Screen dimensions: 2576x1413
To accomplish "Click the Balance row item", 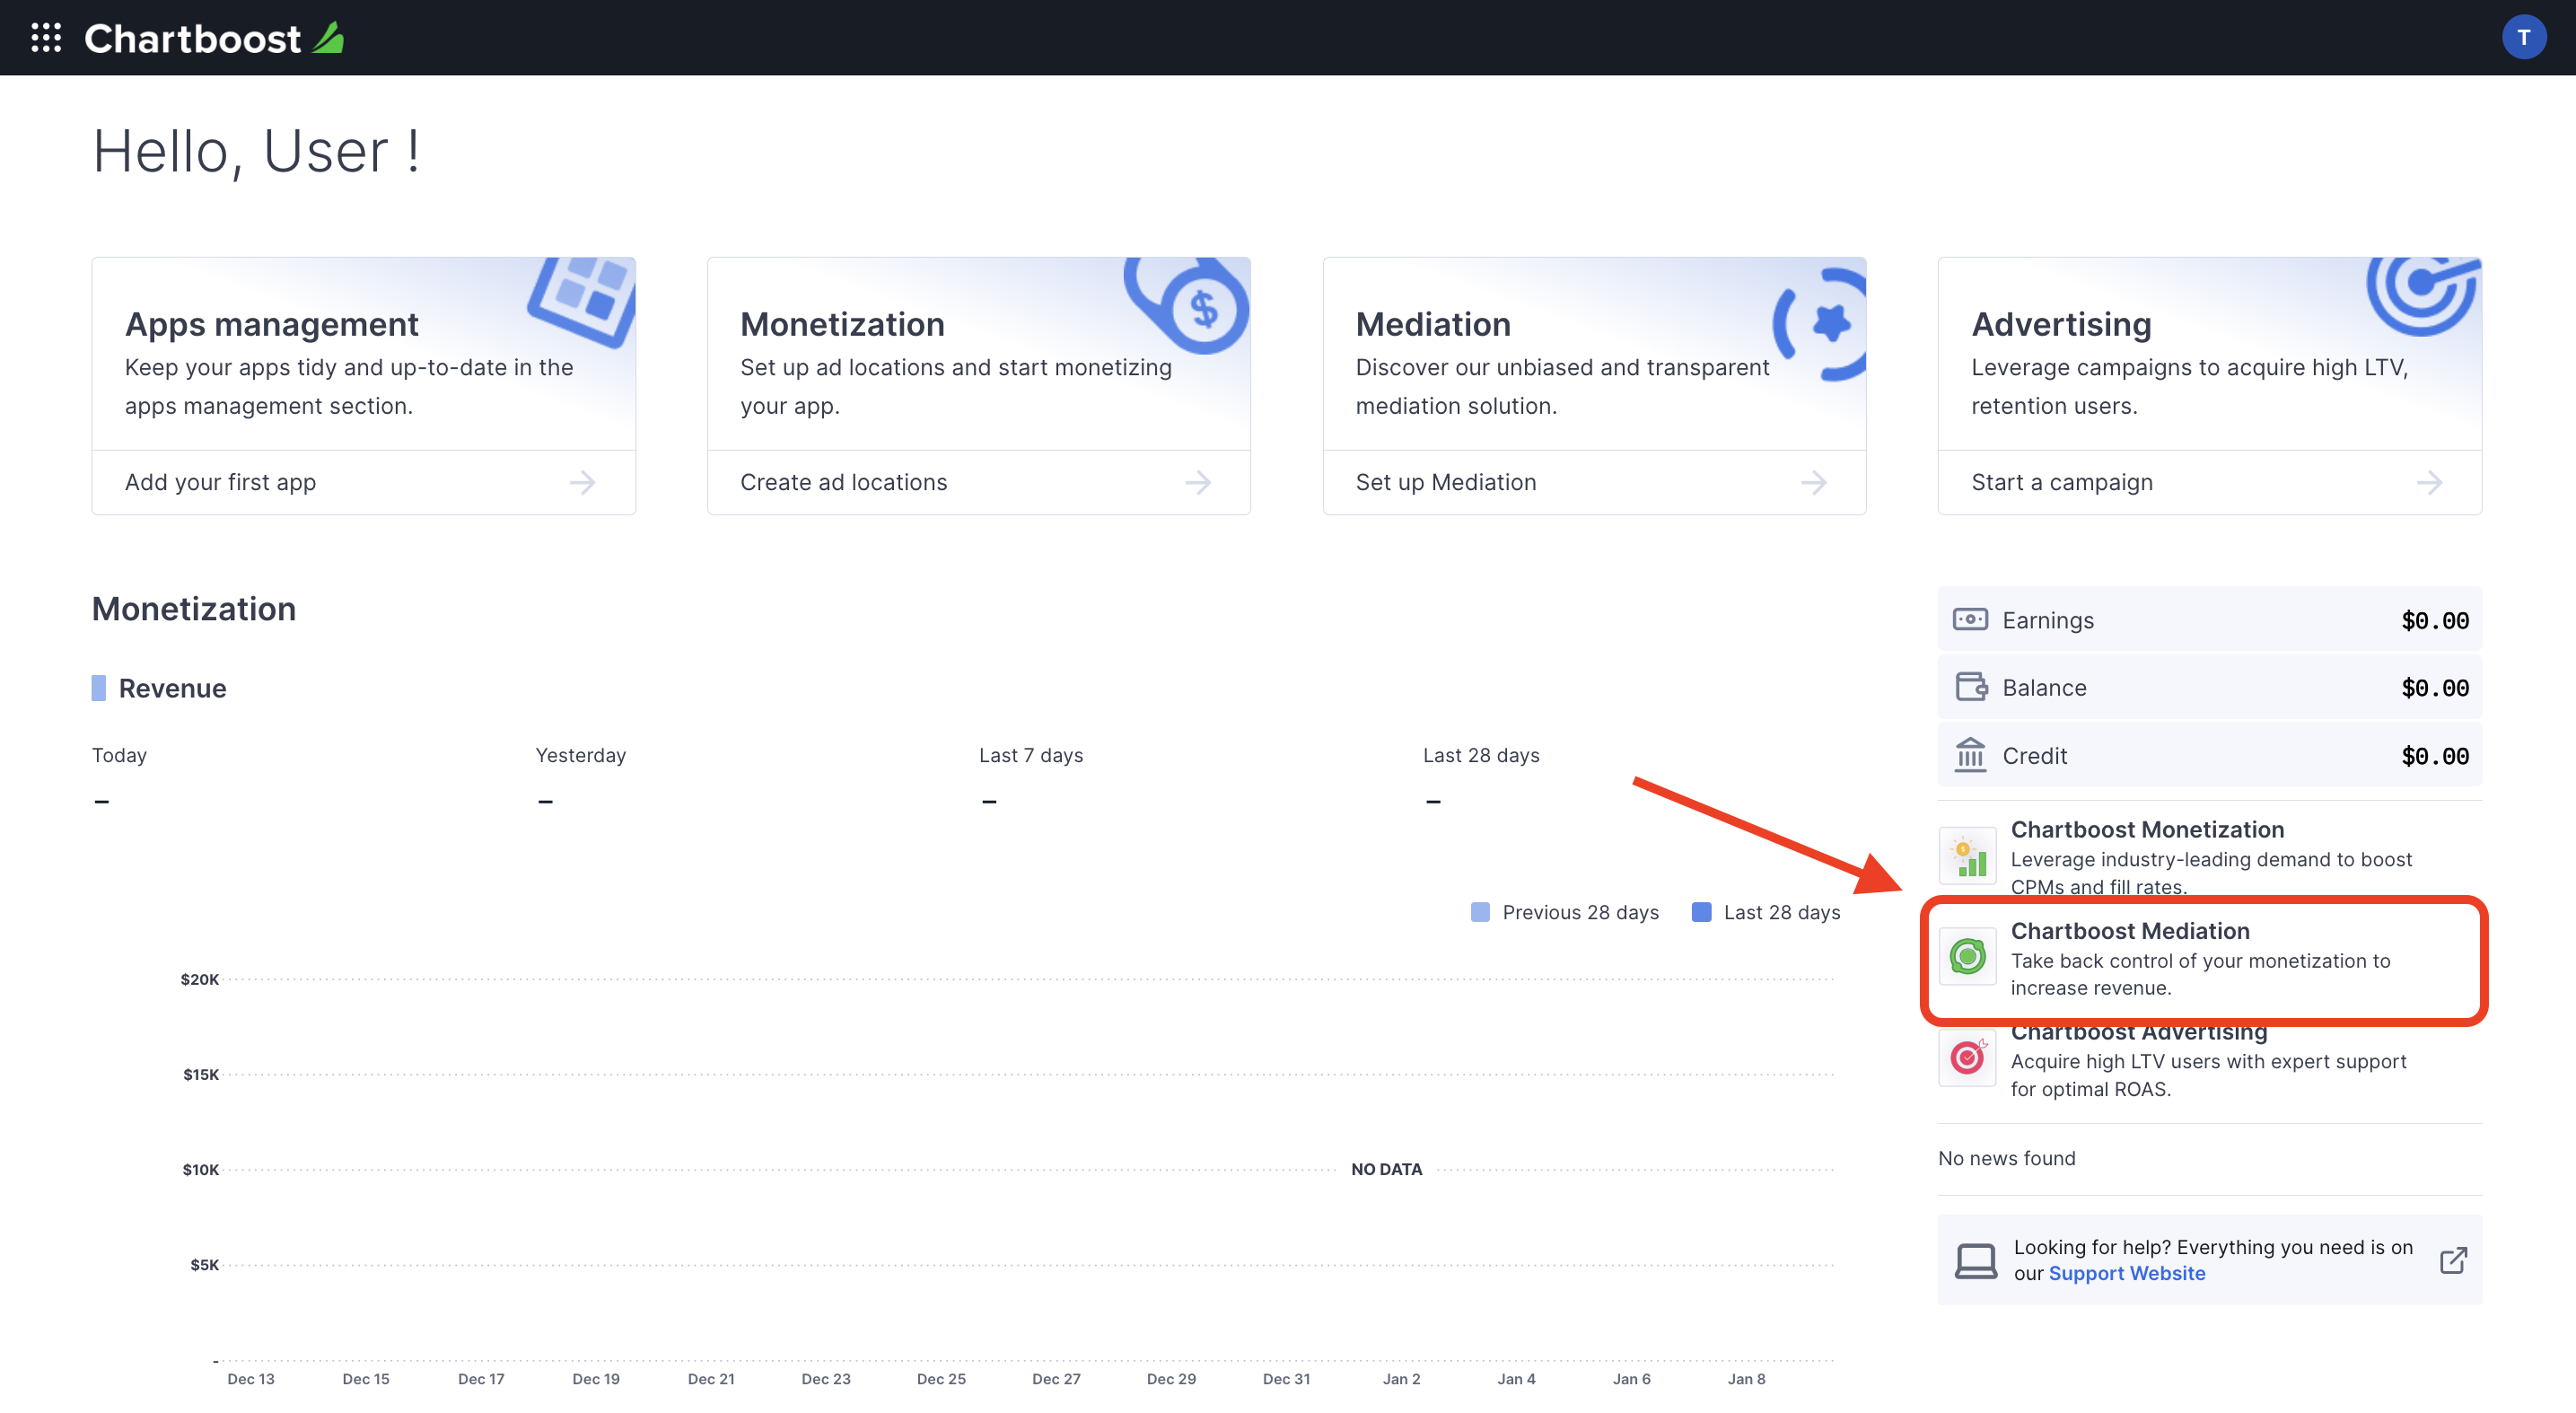I will pyautogui.click(x=2209, y=686).
